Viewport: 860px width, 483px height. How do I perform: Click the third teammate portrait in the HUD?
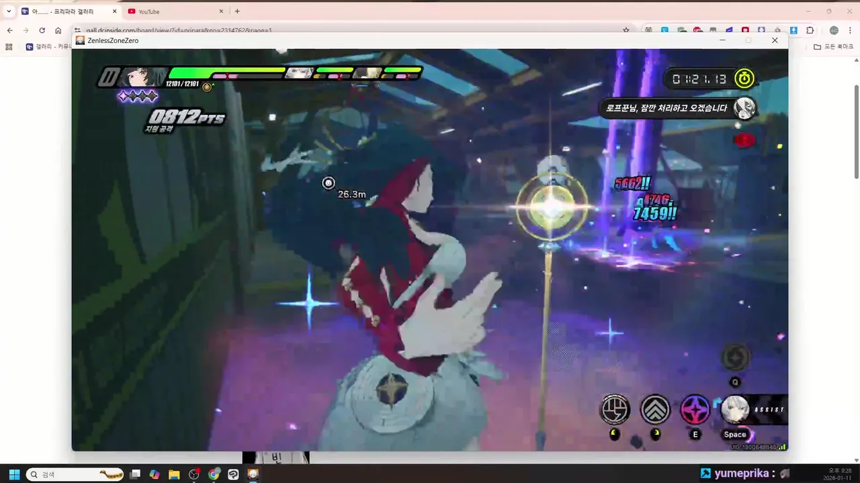pos(368,72)
